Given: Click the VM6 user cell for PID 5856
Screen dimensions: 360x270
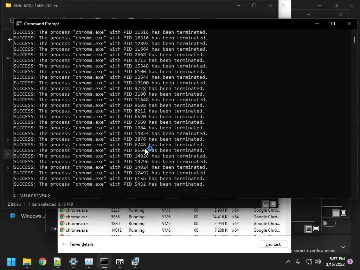Looking at the screenshot, I should pyautogui.click(x=166, y=217).
